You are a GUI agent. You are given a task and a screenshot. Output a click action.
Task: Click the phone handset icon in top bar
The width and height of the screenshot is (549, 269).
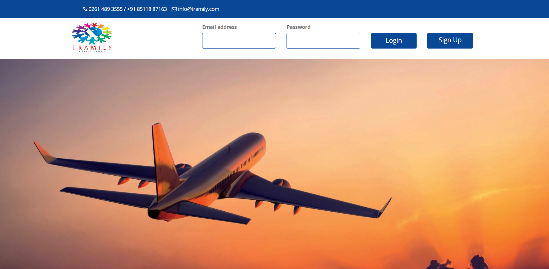coord(85,9)
